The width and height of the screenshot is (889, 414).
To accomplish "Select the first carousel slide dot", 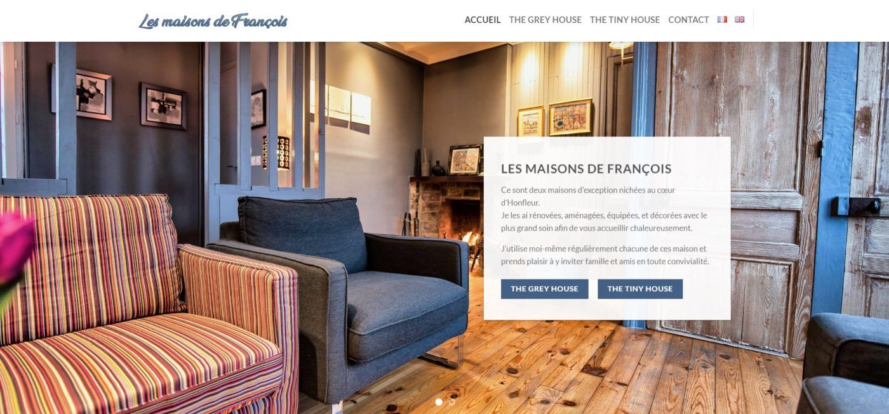I will coord(439,402).
